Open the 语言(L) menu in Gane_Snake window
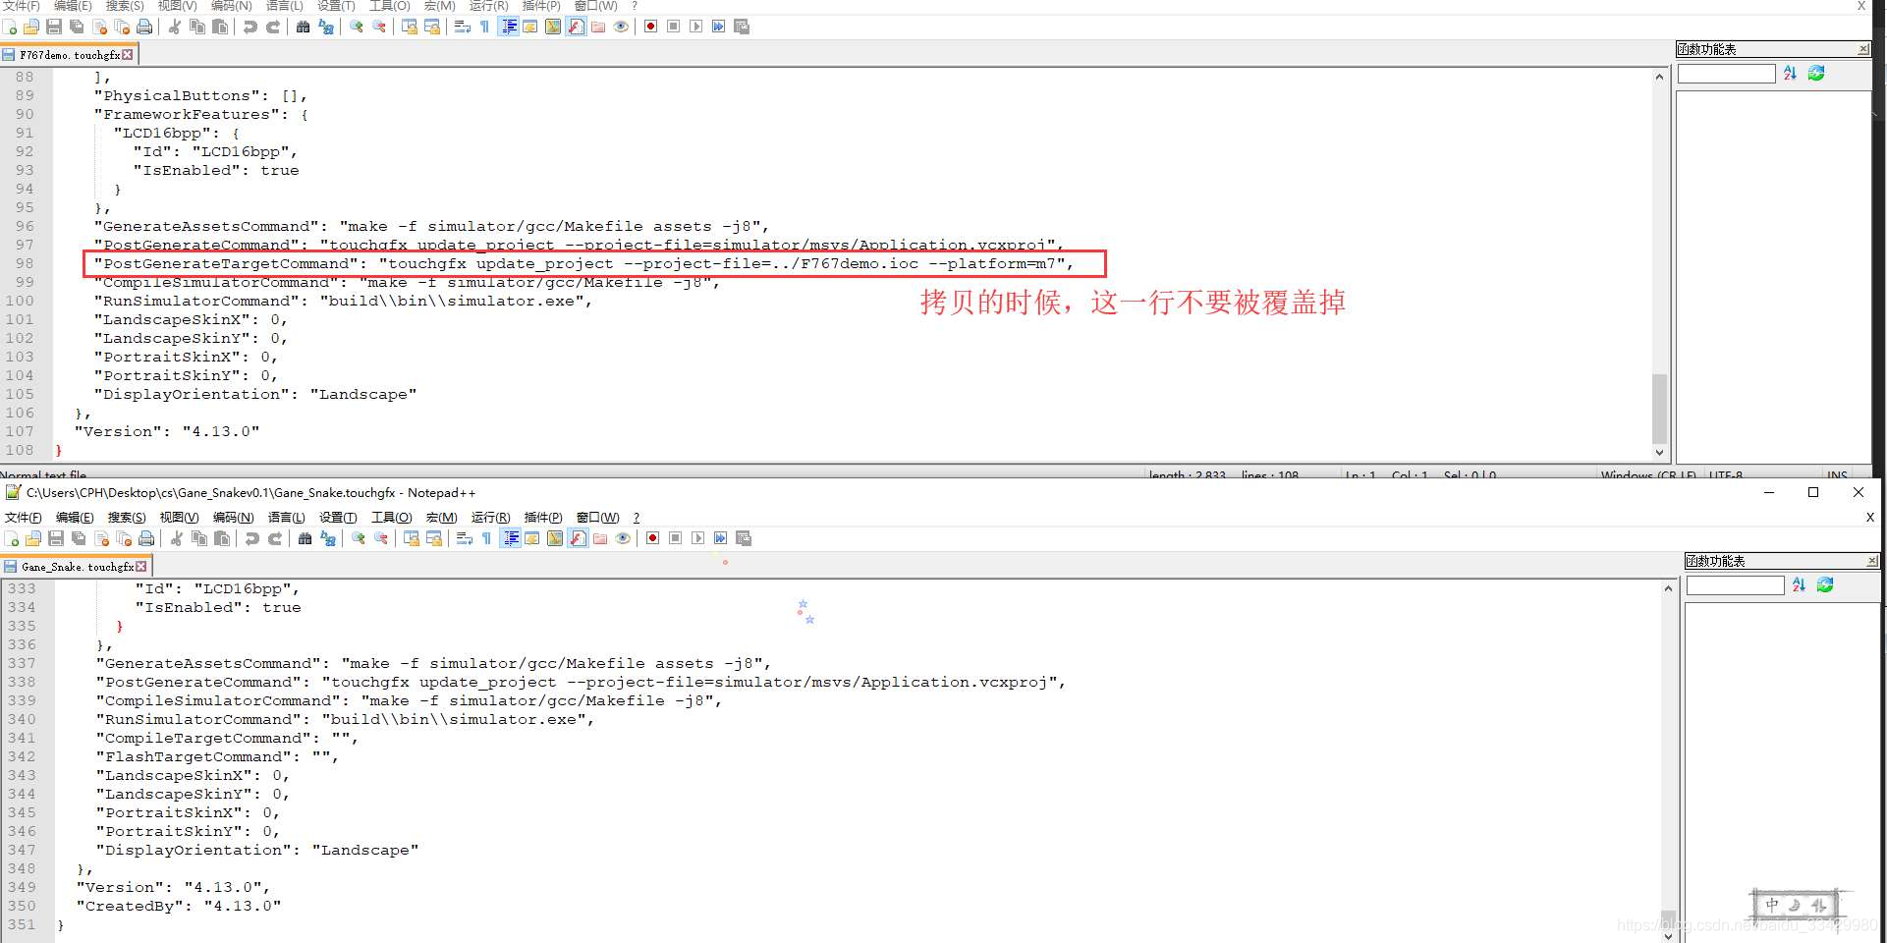1887x943 pixels. click(x=286, y=518)
